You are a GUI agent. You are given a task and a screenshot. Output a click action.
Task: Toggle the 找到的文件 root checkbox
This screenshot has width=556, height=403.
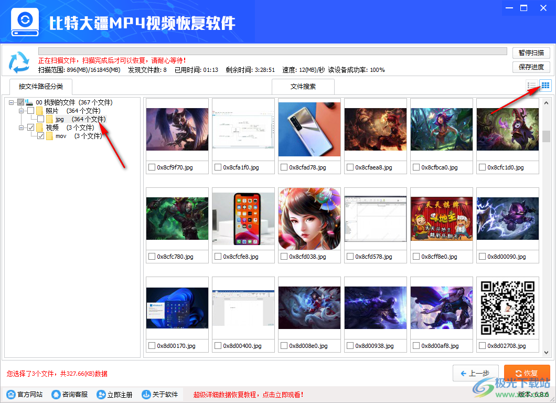[21, 102]
